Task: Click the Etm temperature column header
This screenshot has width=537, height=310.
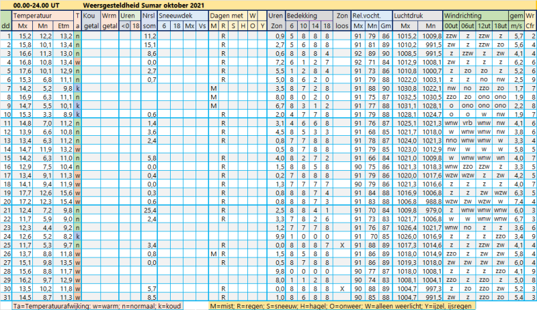Action: (65, 25)
